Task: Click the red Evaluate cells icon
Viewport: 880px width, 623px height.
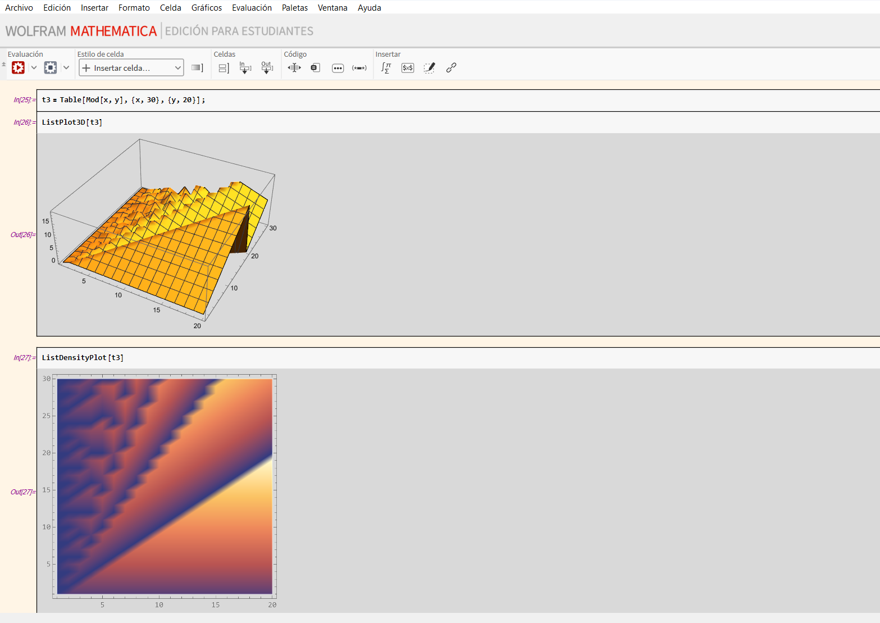Action: (18, 68)
